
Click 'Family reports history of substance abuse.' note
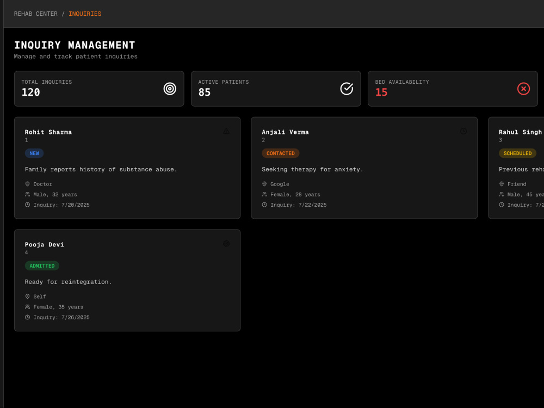101,169
